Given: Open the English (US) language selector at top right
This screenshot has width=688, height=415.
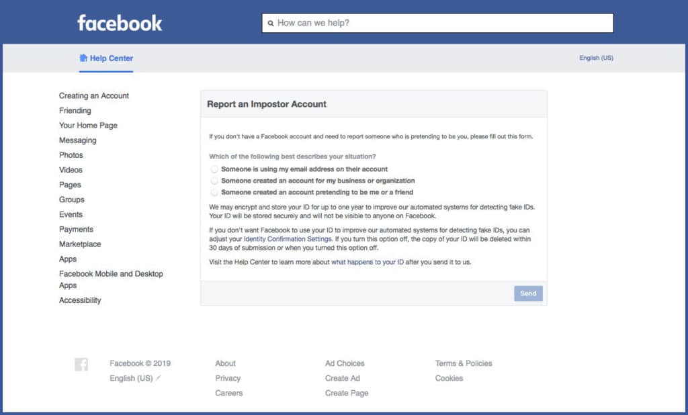Looking at the screenshot, I should (x=596, y=58).
